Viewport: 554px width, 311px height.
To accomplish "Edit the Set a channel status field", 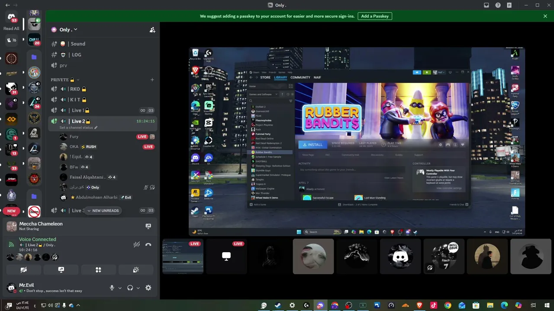I will click(x=78, y=128).
